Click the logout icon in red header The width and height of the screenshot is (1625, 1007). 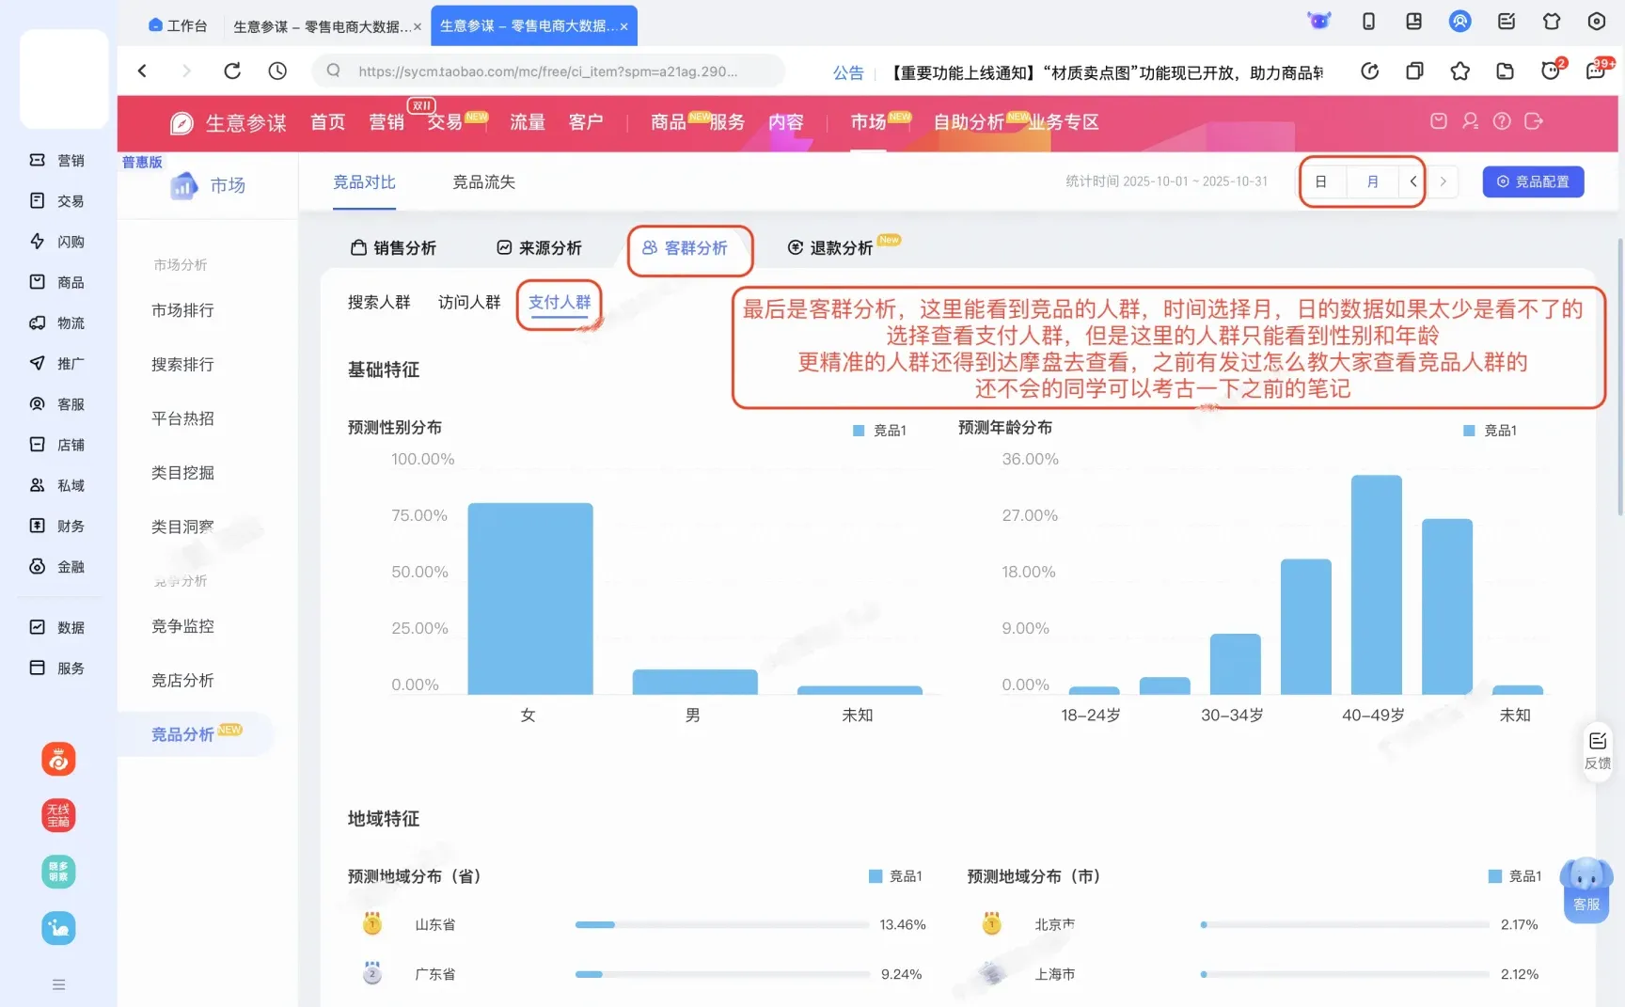(1534, 121)
